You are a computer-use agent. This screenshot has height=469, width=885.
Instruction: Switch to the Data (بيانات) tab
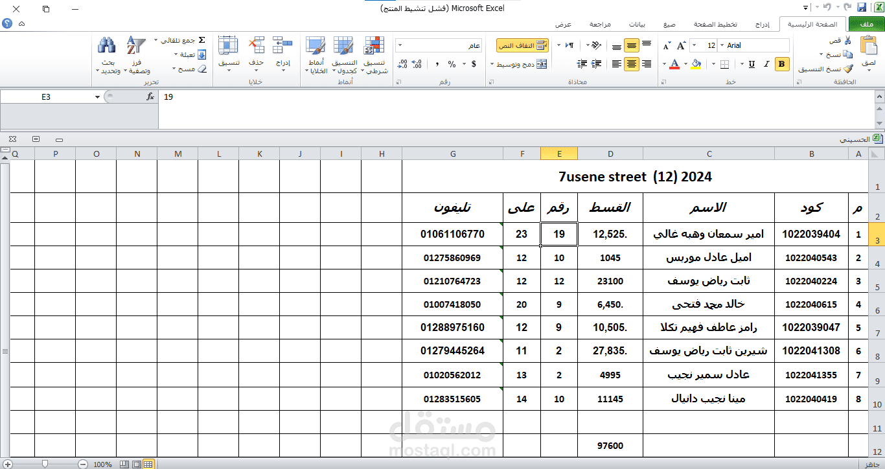click(638, 24)
